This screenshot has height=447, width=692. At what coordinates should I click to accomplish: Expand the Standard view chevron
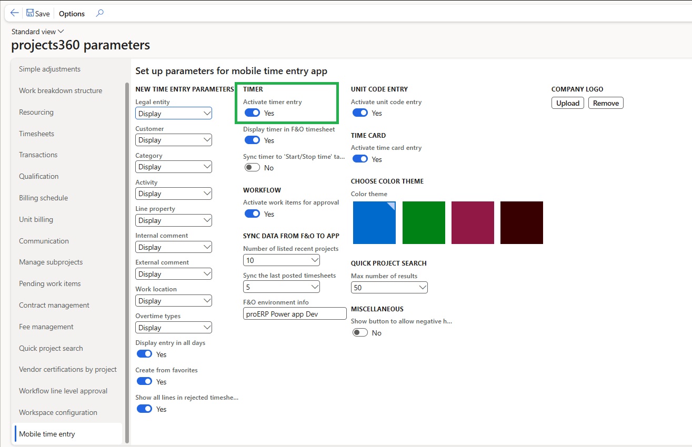(61, 32)
